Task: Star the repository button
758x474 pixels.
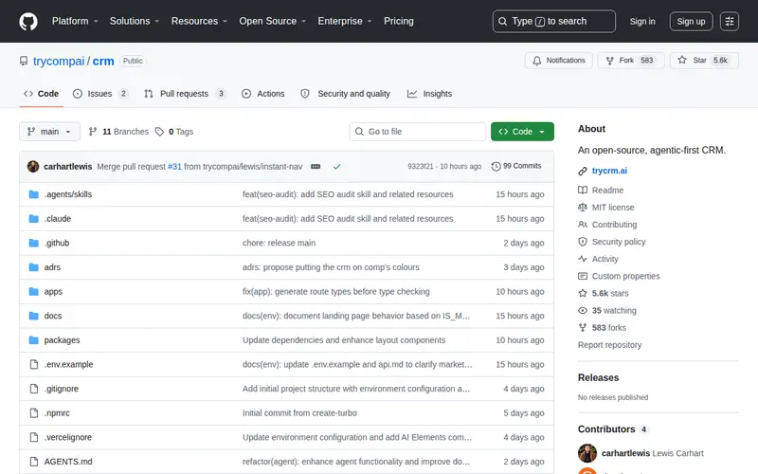Action: (x=704, y=61)
